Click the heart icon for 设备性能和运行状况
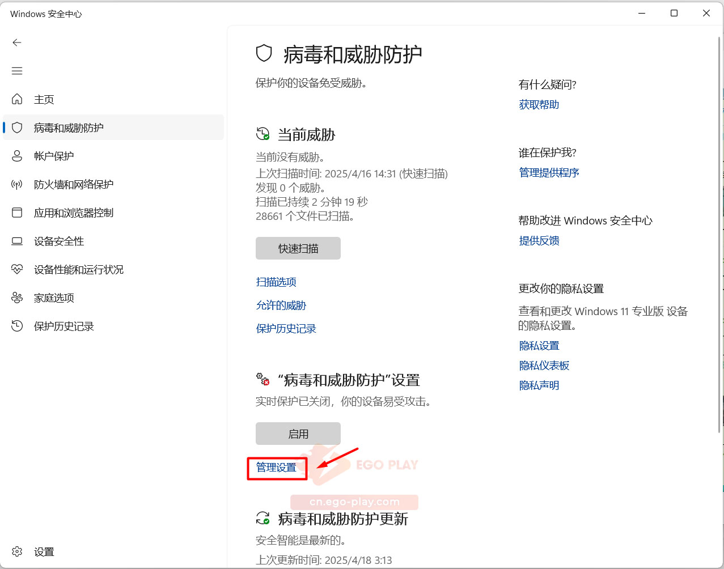Viewport: 724px width, 569px height. pyautogui.click(x=17, y=269)
